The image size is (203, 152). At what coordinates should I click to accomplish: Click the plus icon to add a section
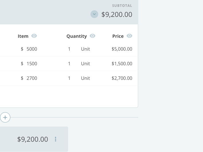[5, 117]
